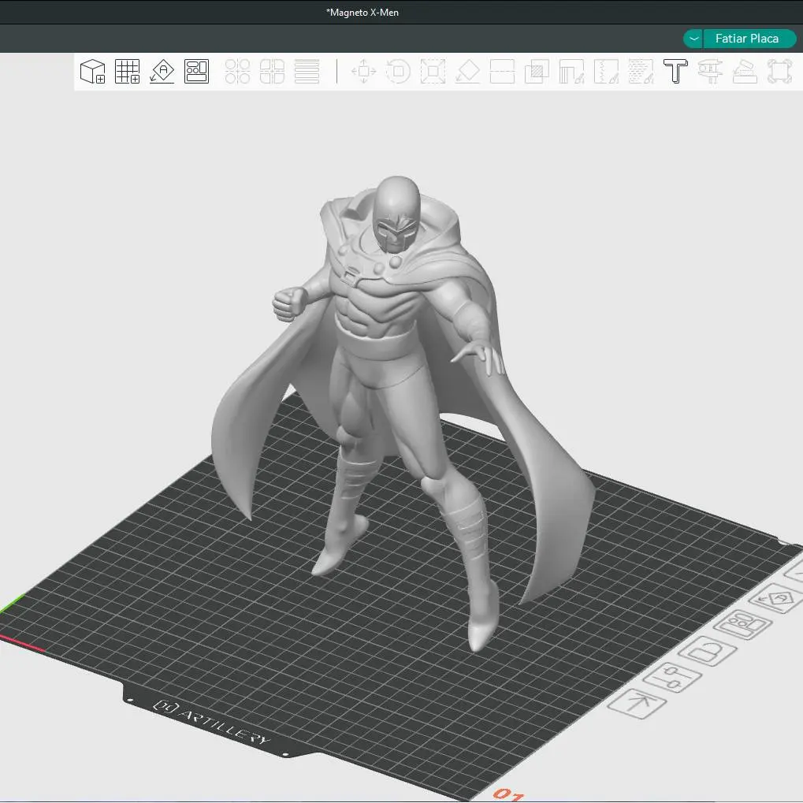This screenshot has height=803, width=803.
Task: Click the Add model cube icon
Action: click(93, 71)
